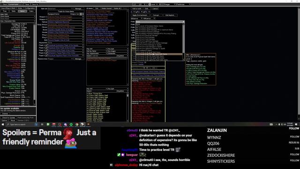Screen dimensions: 300x169
Task: Click the Back button
Action: [x=4, y=4]
